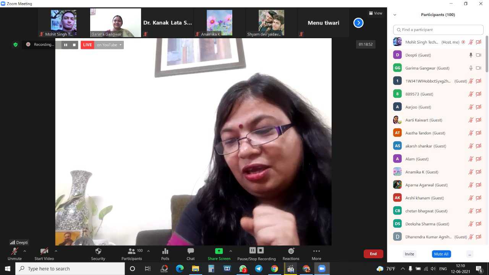Screen dimensions: 489x275
Task: Select the Menu tiwari participant tile
Action: 323,23
